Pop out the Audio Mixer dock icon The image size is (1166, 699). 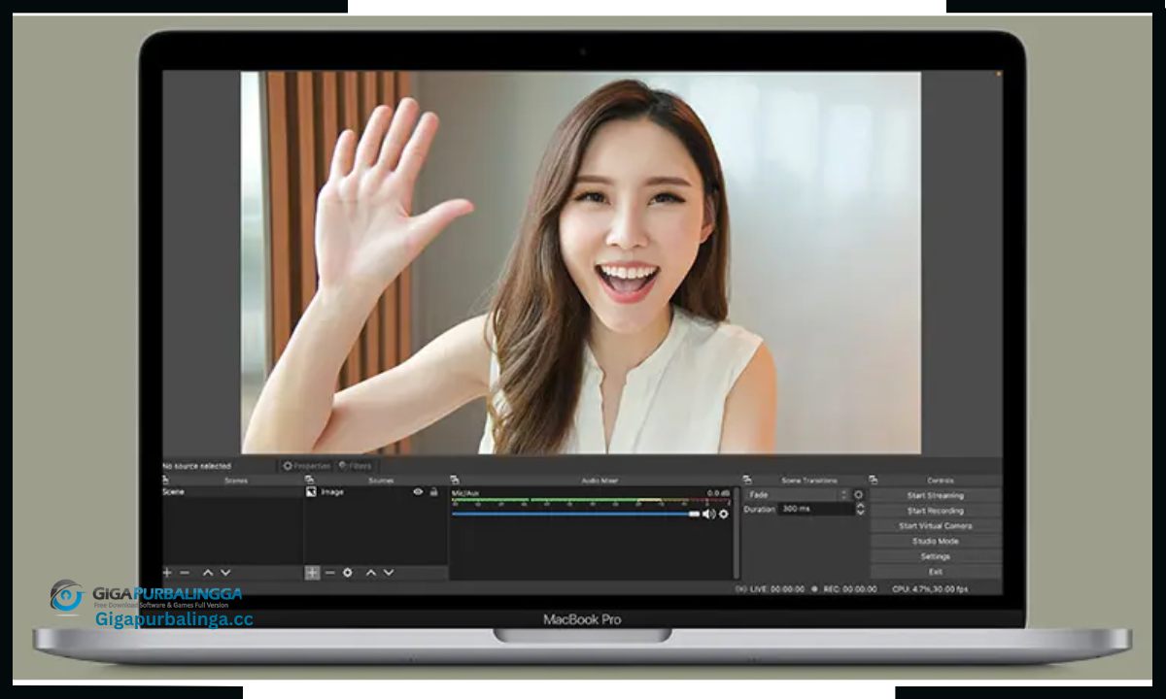click(454, 480)
